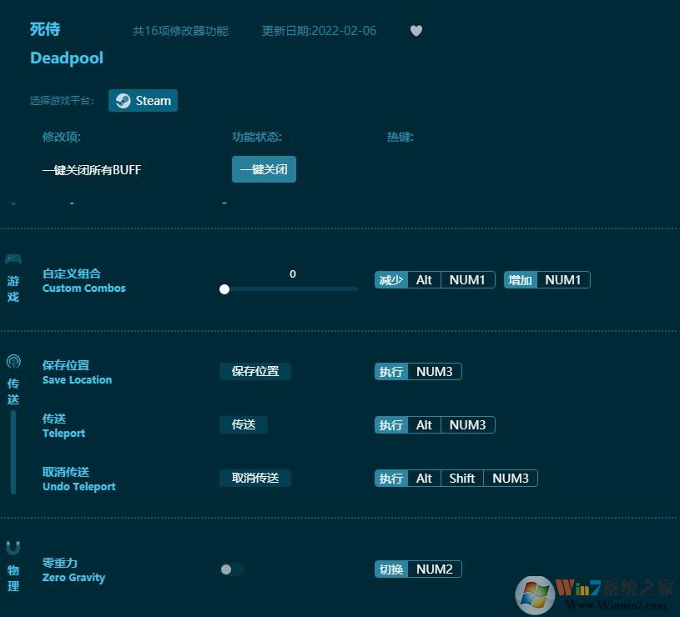Click the 物理 category label
Screen dimensions: 680x617
13,578
